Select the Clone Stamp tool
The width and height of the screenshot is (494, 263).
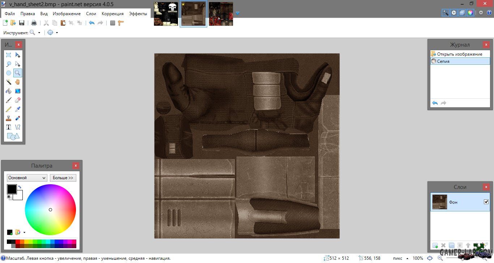(x=9, y=118)
